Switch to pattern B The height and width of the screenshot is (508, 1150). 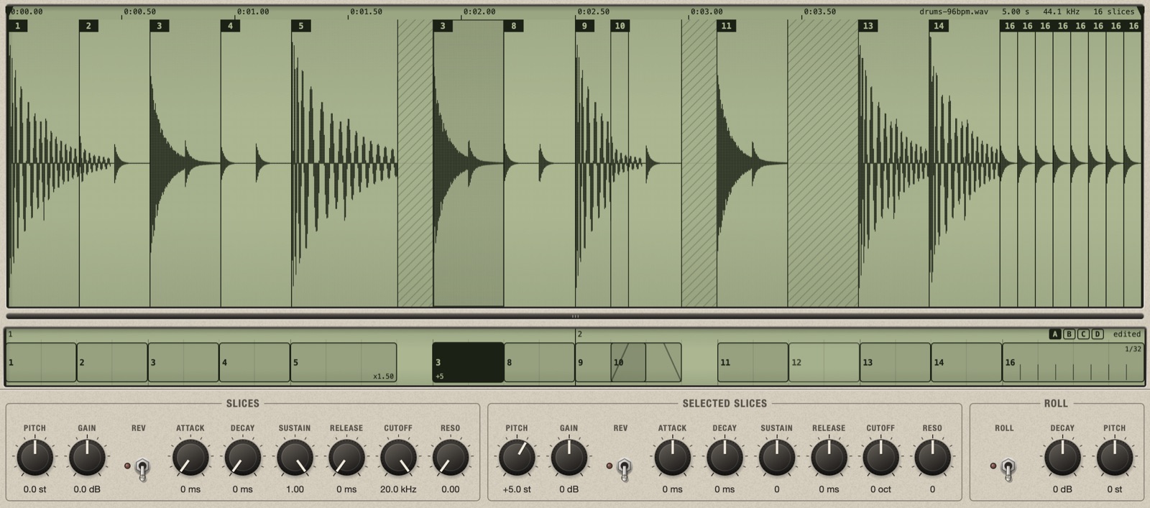pos(1069,334)
